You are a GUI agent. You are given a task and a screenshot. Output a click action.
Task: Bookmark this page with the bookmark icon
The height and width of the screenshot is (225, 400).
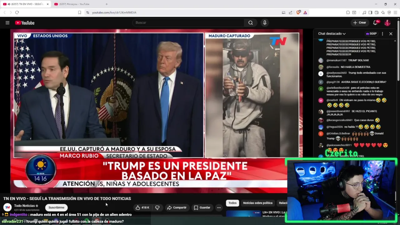(80, 12)
